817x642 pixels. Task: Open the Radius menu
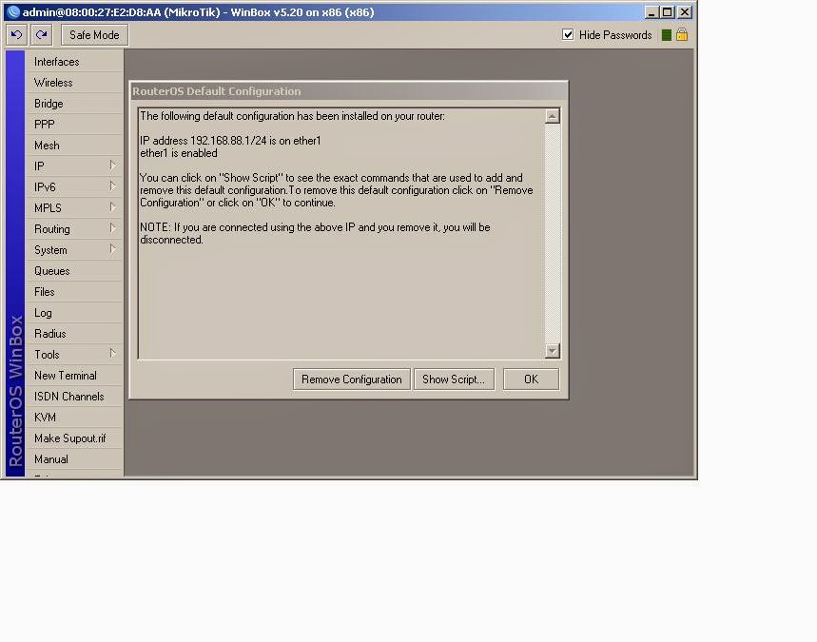(x=74, y=334)
